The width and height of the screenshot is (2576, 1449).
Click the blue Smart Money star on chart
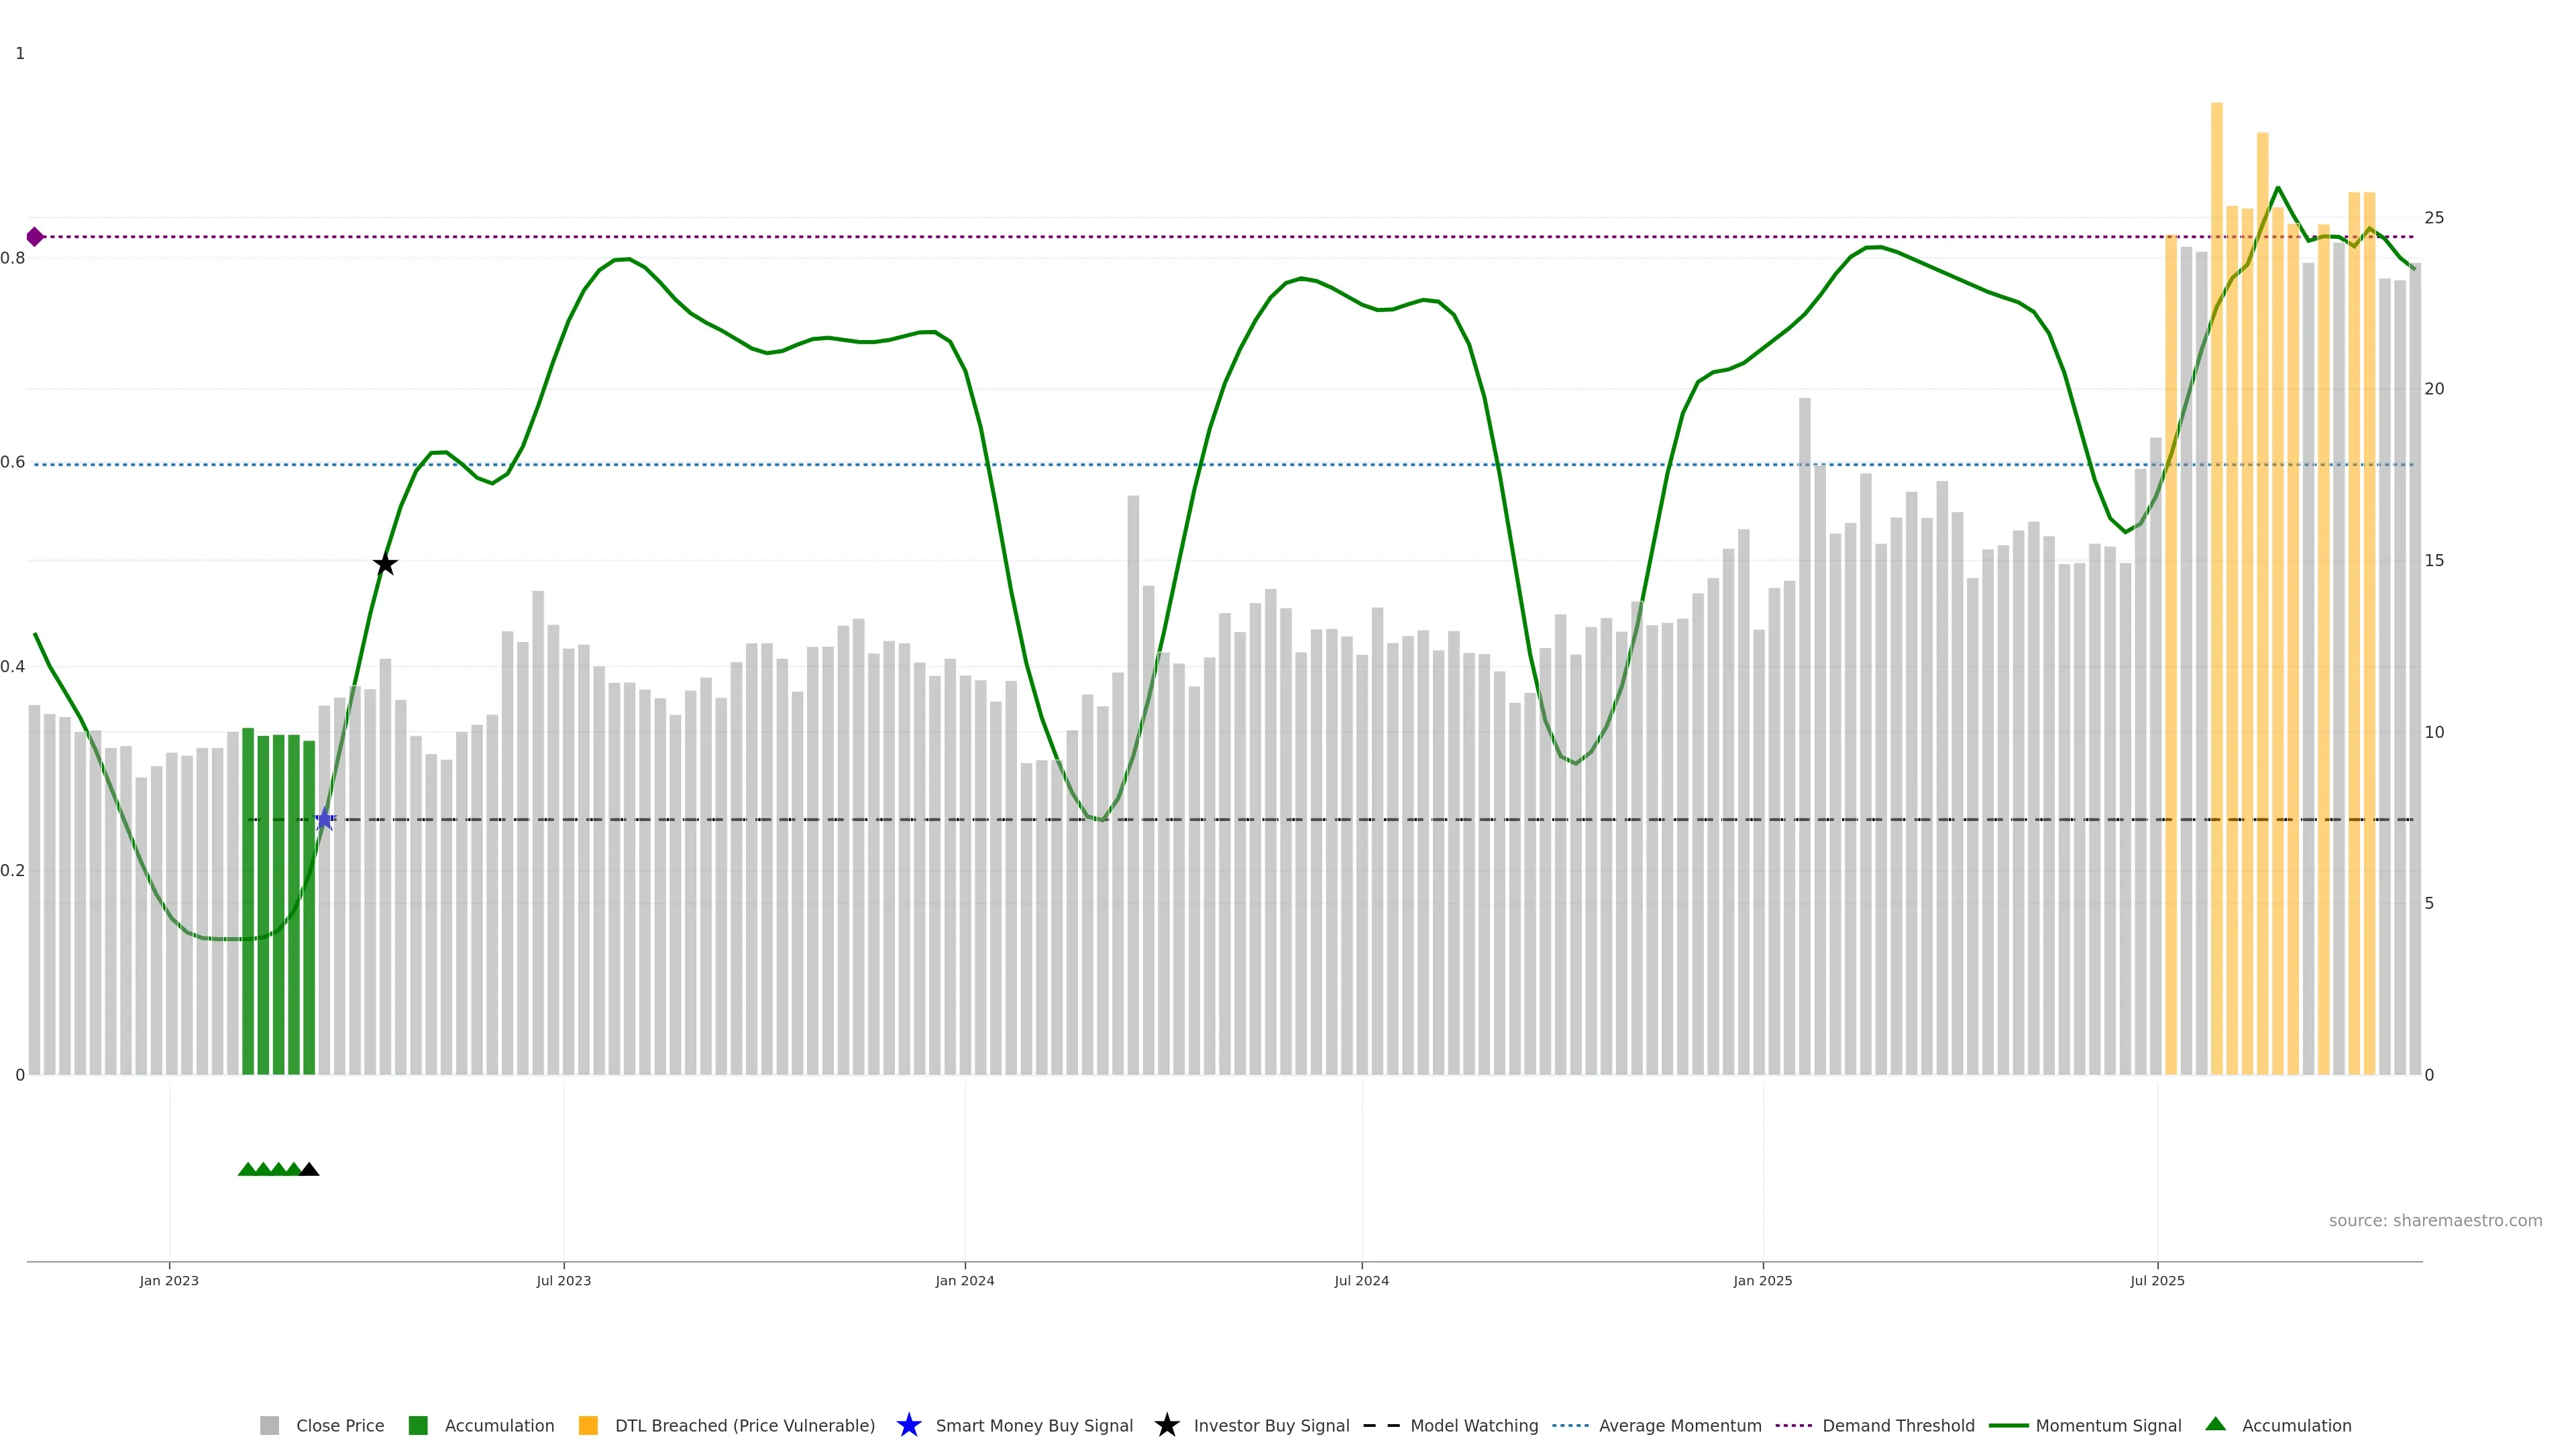324,820
